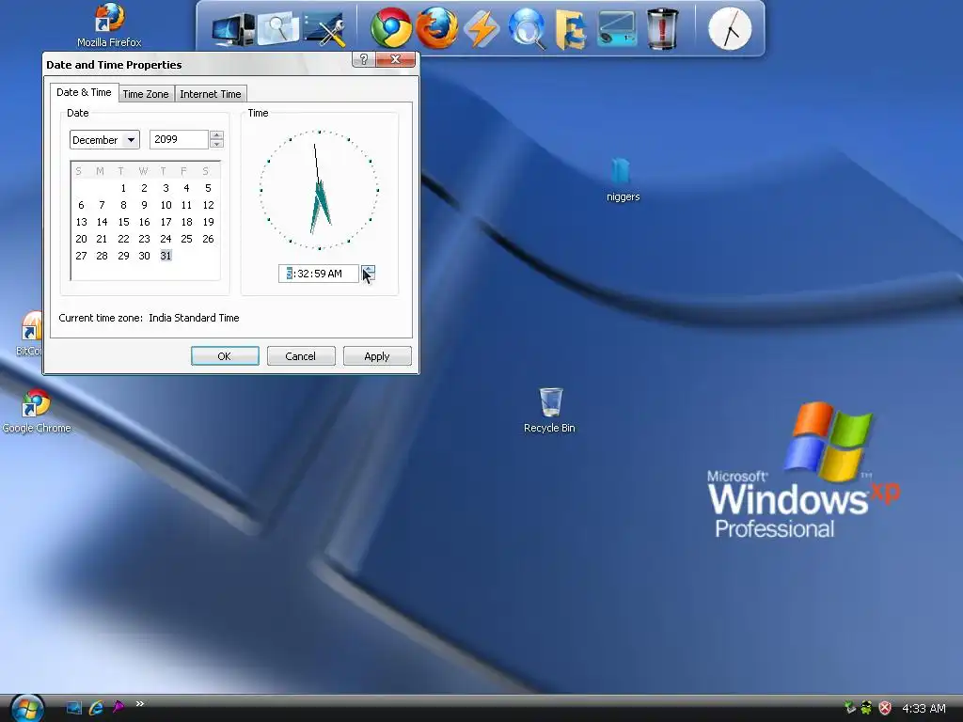Select day 31 in the calendar
Screen dimensions: 963x722
166,256
